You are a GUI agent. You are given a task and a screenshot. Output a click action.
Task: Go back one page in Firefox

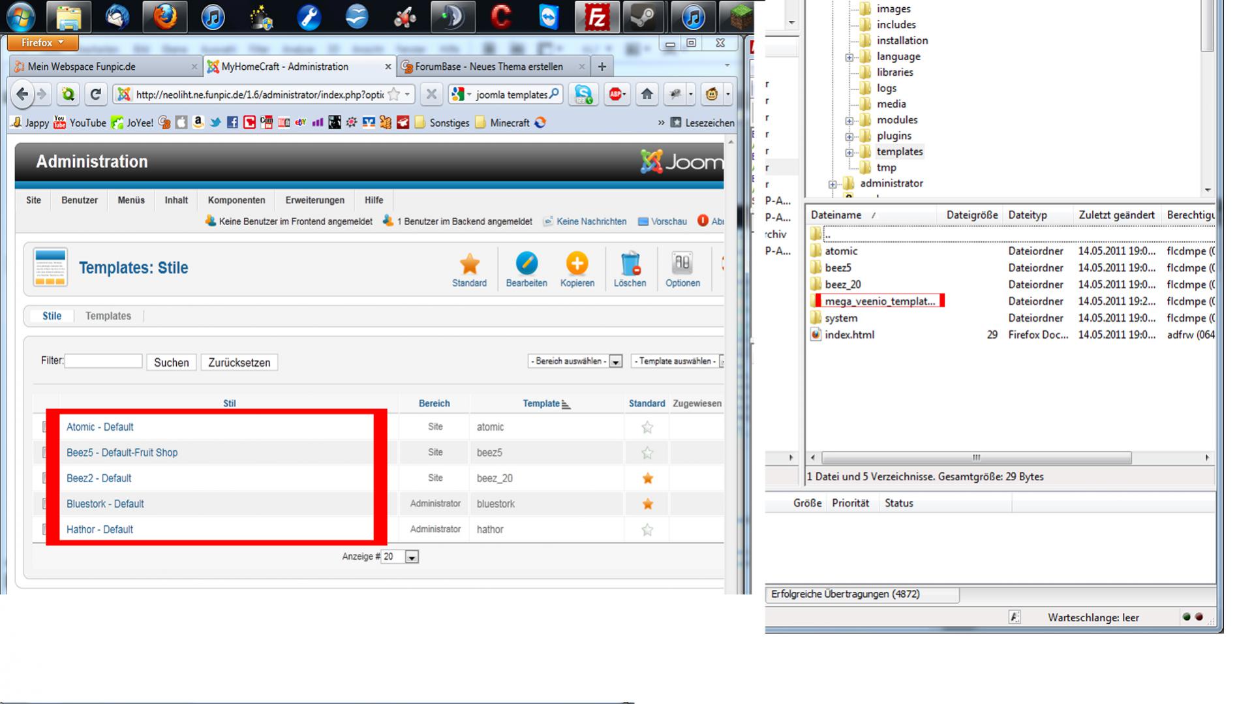(22, 95)
